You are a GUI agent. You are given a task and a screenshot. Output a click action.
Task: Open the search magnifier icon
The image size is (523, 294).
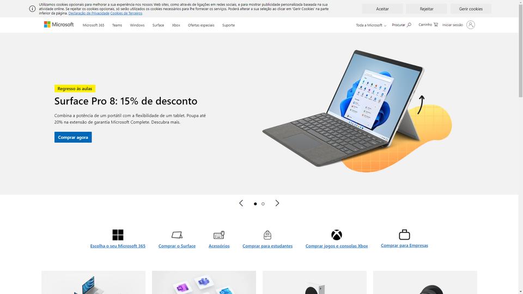pyautogui.click(x=409, y=24)
